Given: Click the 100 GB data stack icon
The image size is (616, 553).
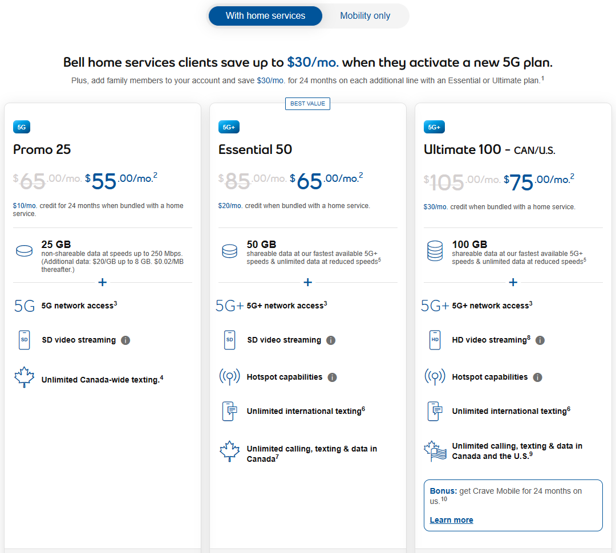Looking at the screenshot, I should (435, 251).
